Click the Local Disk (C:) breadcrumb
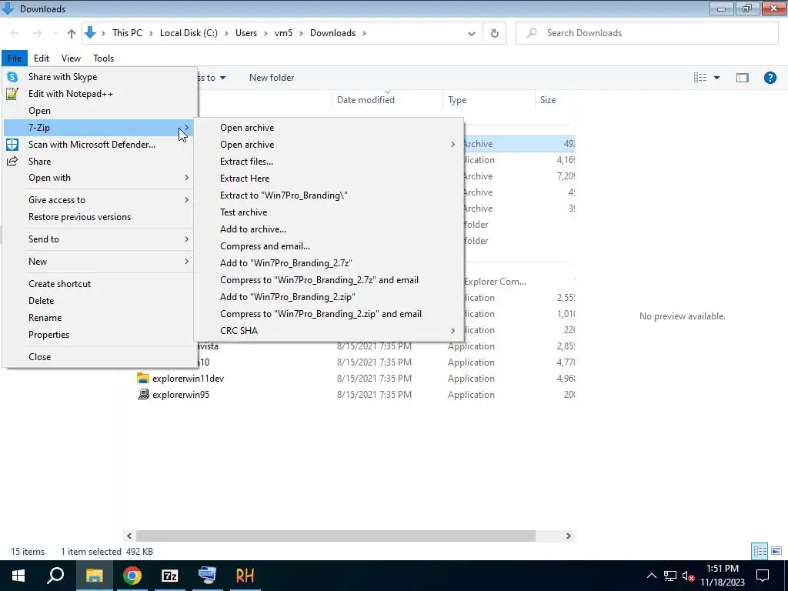The image size is (788, 591). (189, 33)
